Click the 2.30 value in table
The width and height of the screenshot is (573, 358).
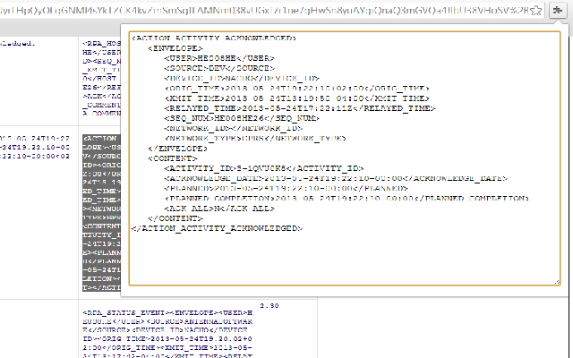[x=269, y=306]
